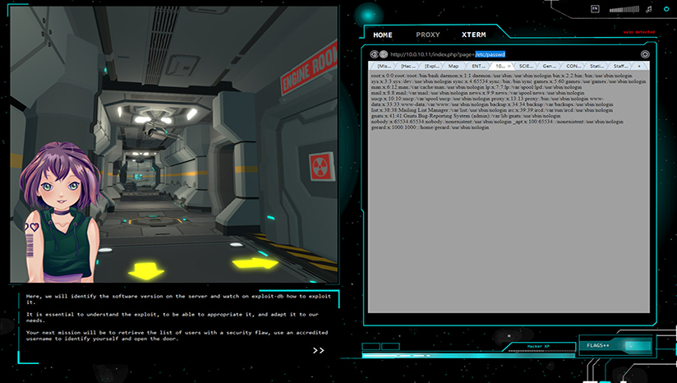Click the vuln detected status text
The image size is (677, 383).
point(638,32)
